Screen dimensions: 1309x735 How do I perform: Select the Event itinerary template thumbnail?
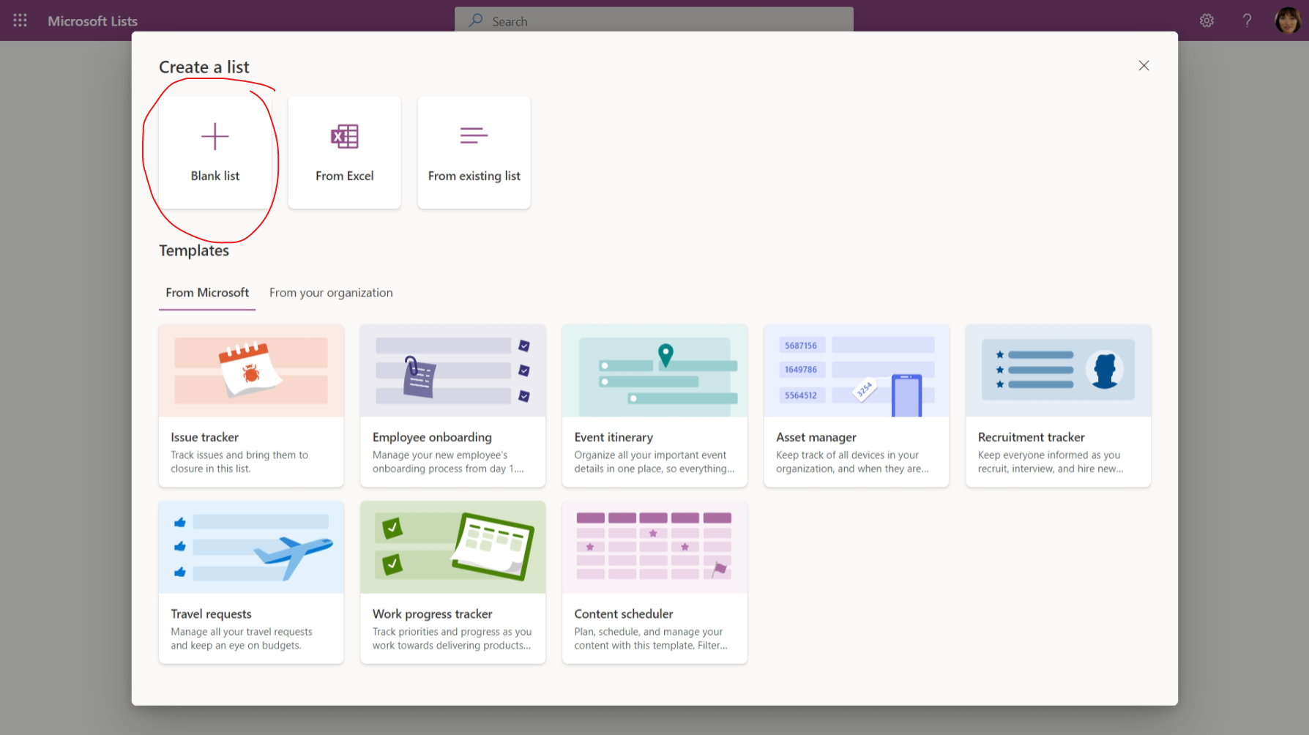(654, 371)
